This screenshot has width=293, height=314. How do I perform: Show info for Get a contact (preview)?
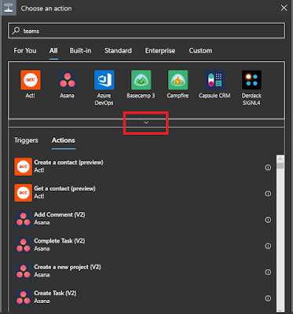(268, 193)
